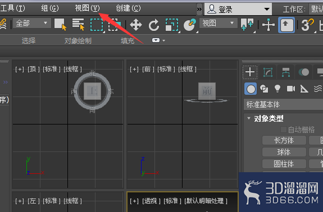This screenshot has height=212, width=323.
Task: Open the 登录 sign-in dropdown
Action: tap(238, 9)
